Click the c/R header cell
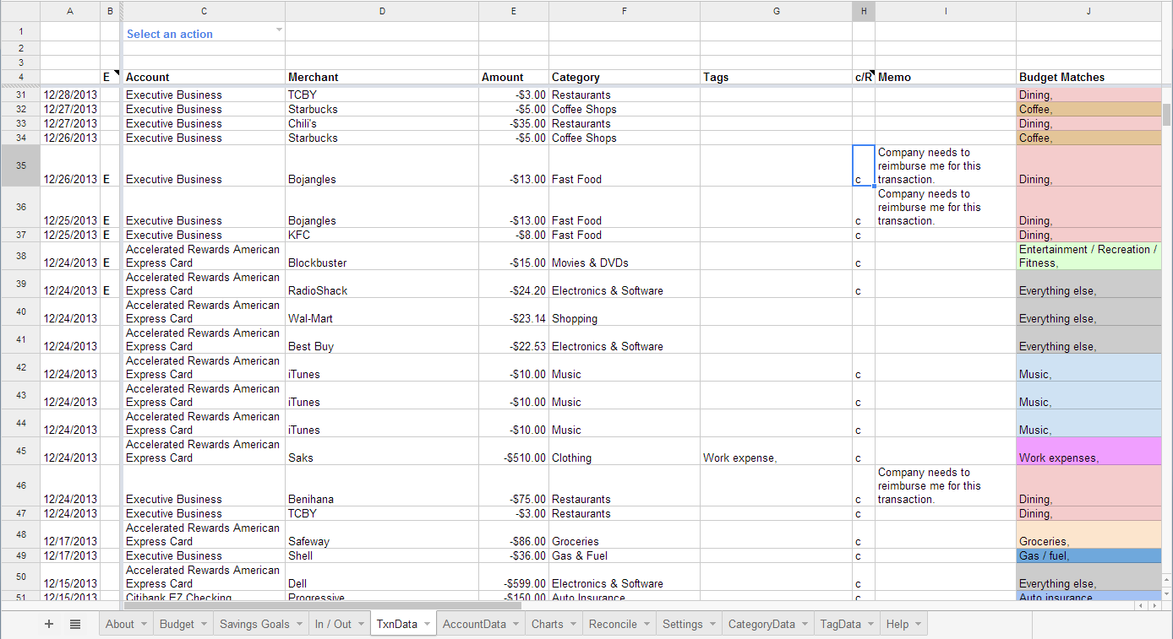The height and width of the screenshot is (639, 1173). [864, 77]
